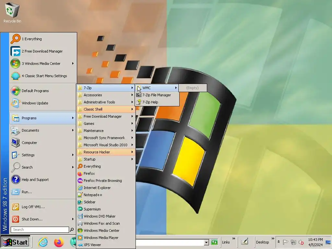Image resolution: width=332 pixels, height=249 pixels.
Task: Open XPS Viewer
Action: point(106,245)
